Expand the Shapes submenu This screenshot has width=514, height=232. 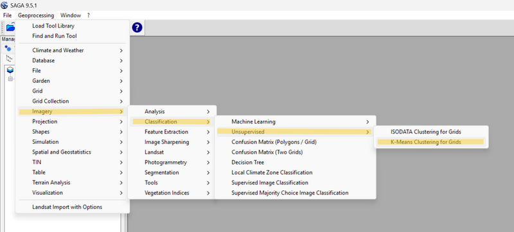point(72,132)
